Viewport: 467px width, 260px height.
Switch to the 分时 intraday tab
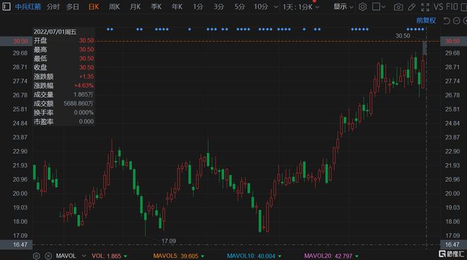(53, 6)
